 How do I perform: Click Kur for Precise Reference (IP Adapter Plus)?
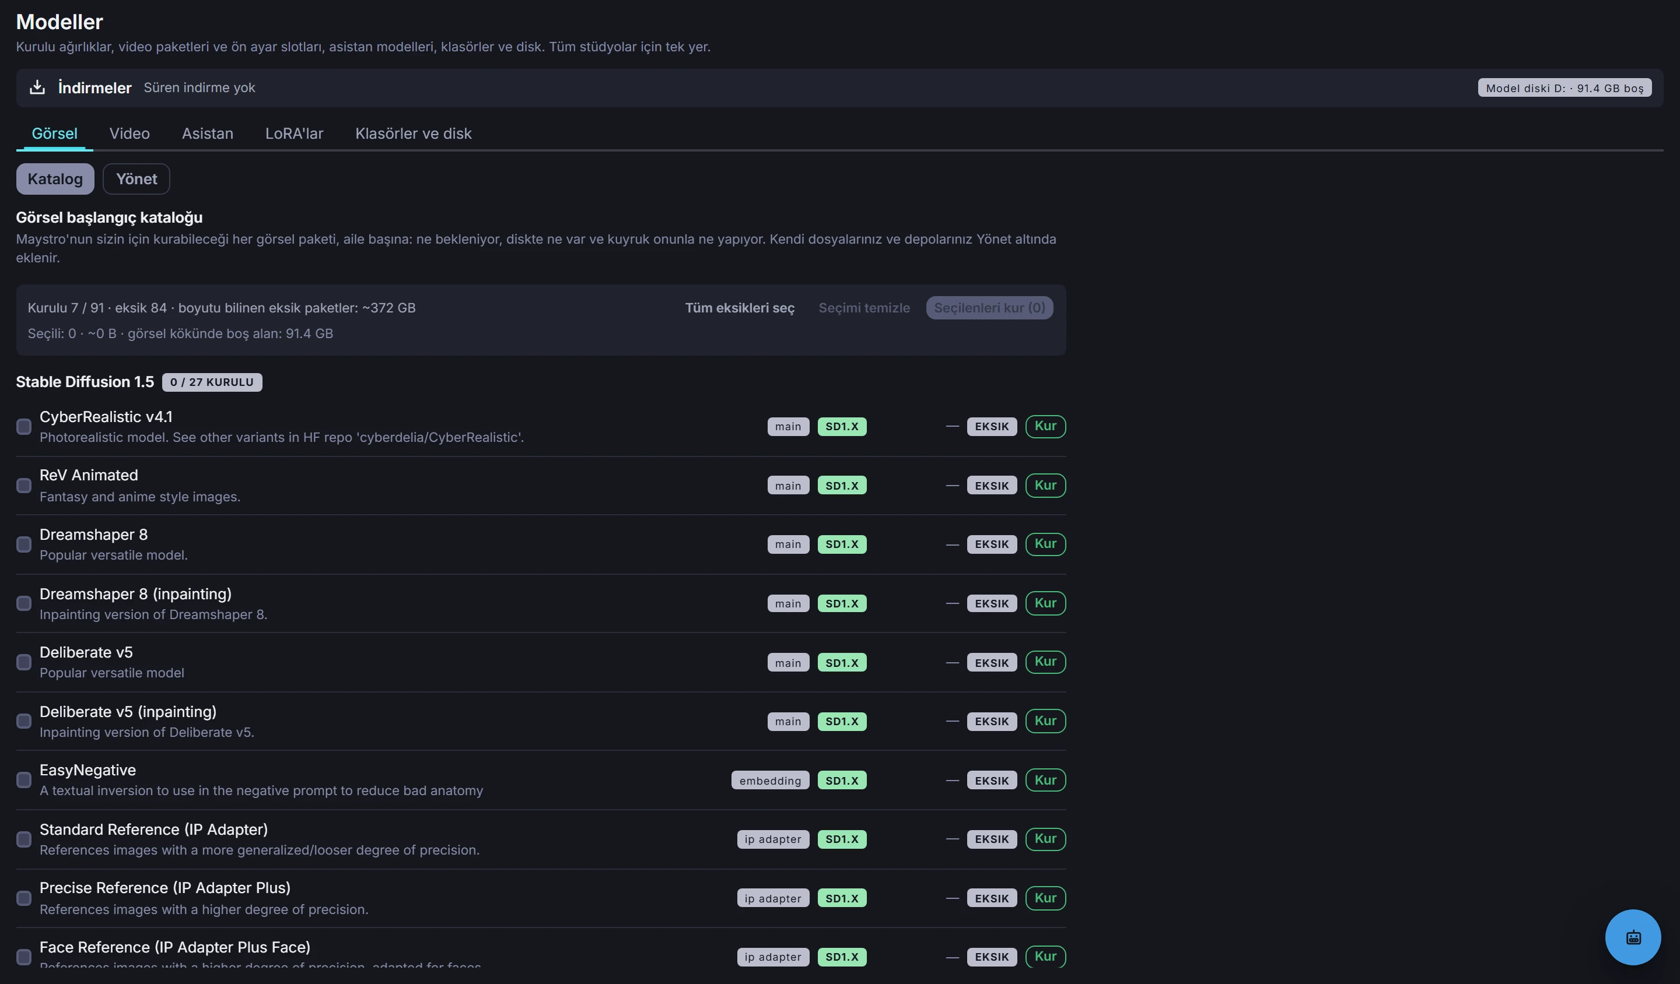[1045, 898]
